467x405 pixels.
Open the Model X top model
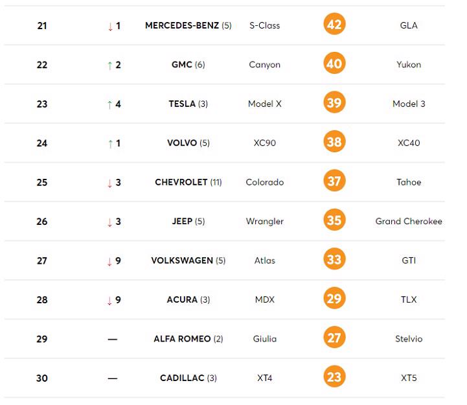tap(265, 104)
